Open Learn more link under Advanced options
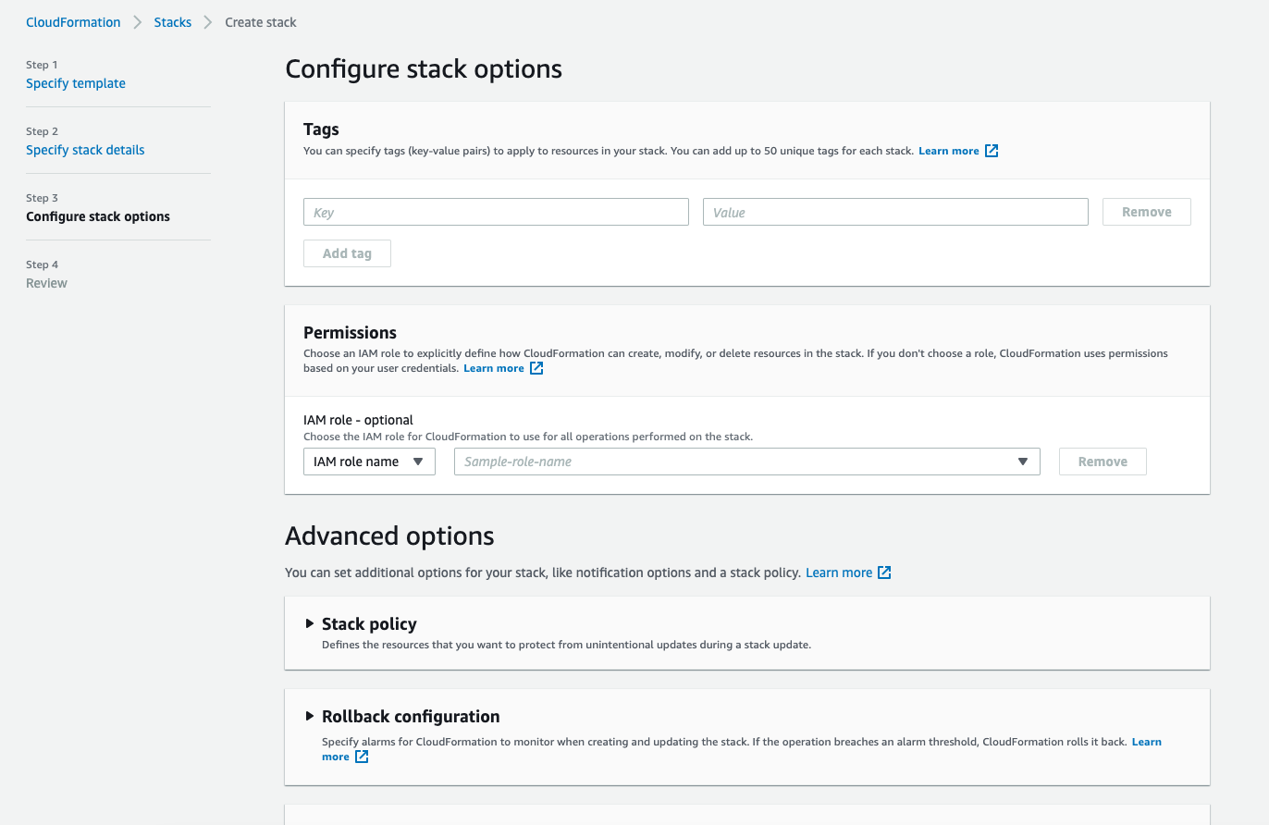The height and width of the screenshot is (825, 1269). [x=838, y=573]
